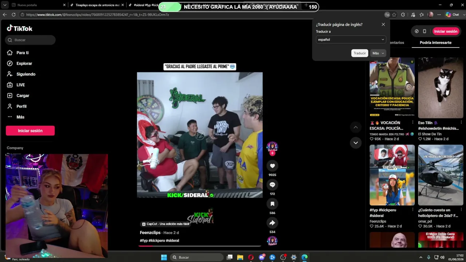466x262 pixels.
Task: Share the video with the arrow icon
Action: 272,223
